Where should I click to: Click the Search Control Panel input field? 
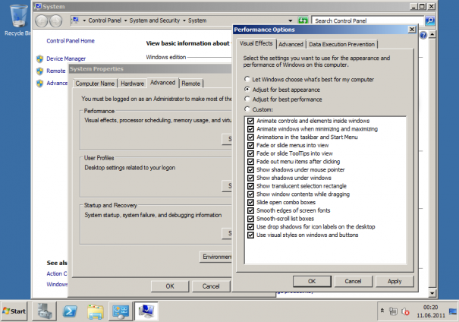pos(367,21)
